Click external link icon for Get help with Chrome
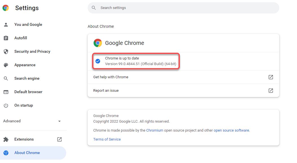The width and height of the screenshot is (297, 163). [x=271, y=77]
